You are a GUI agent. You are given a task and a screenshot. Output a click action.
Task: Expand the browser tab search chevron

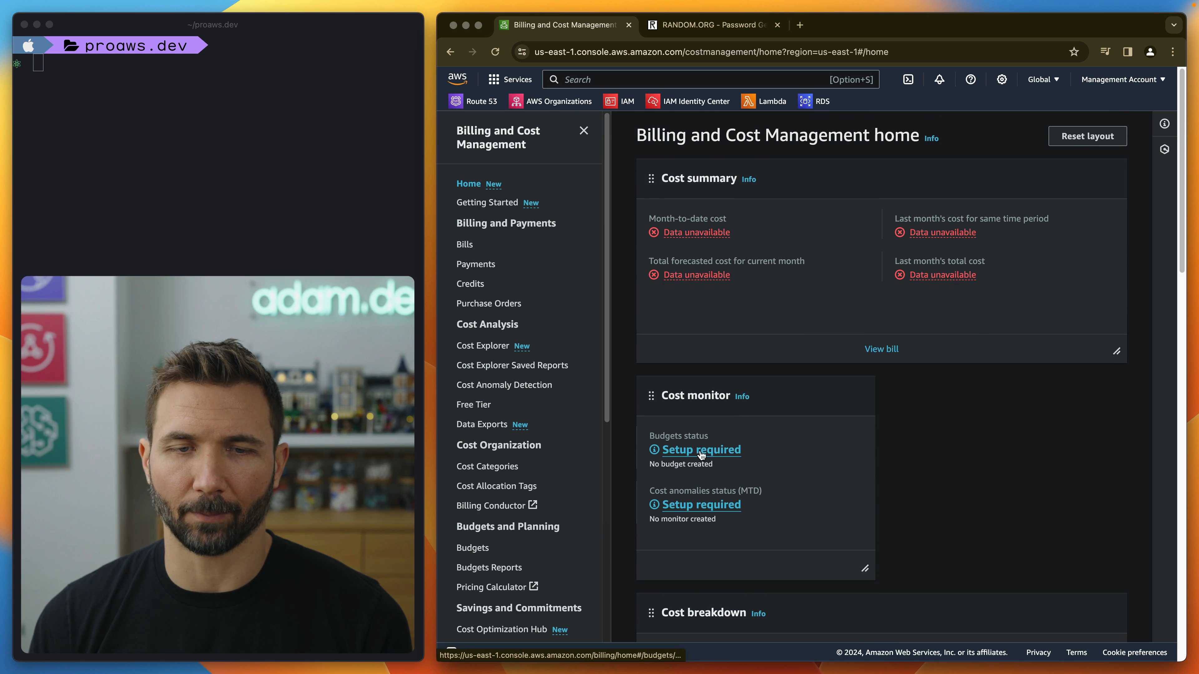click(1174, 25)
